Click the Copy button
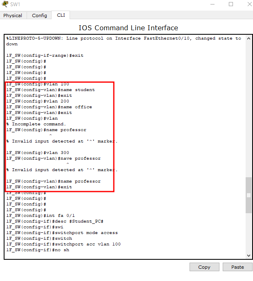This screenshot has width=253, height=281. click(x=204, y=267)
